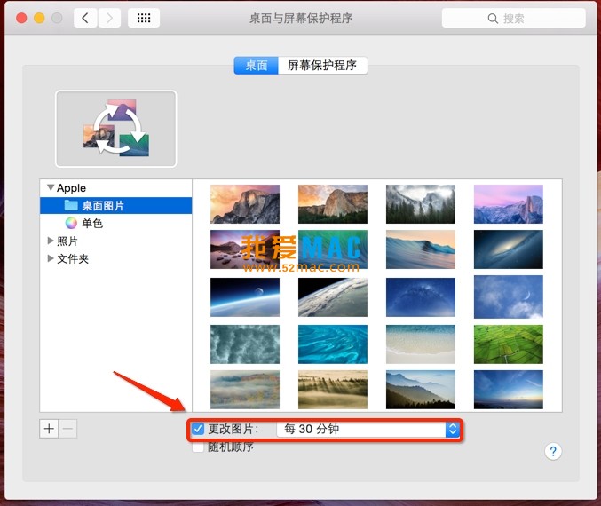The image size is (601, 506).
Task: Click the rotating pictures preview well
Action: coord(115,129)
